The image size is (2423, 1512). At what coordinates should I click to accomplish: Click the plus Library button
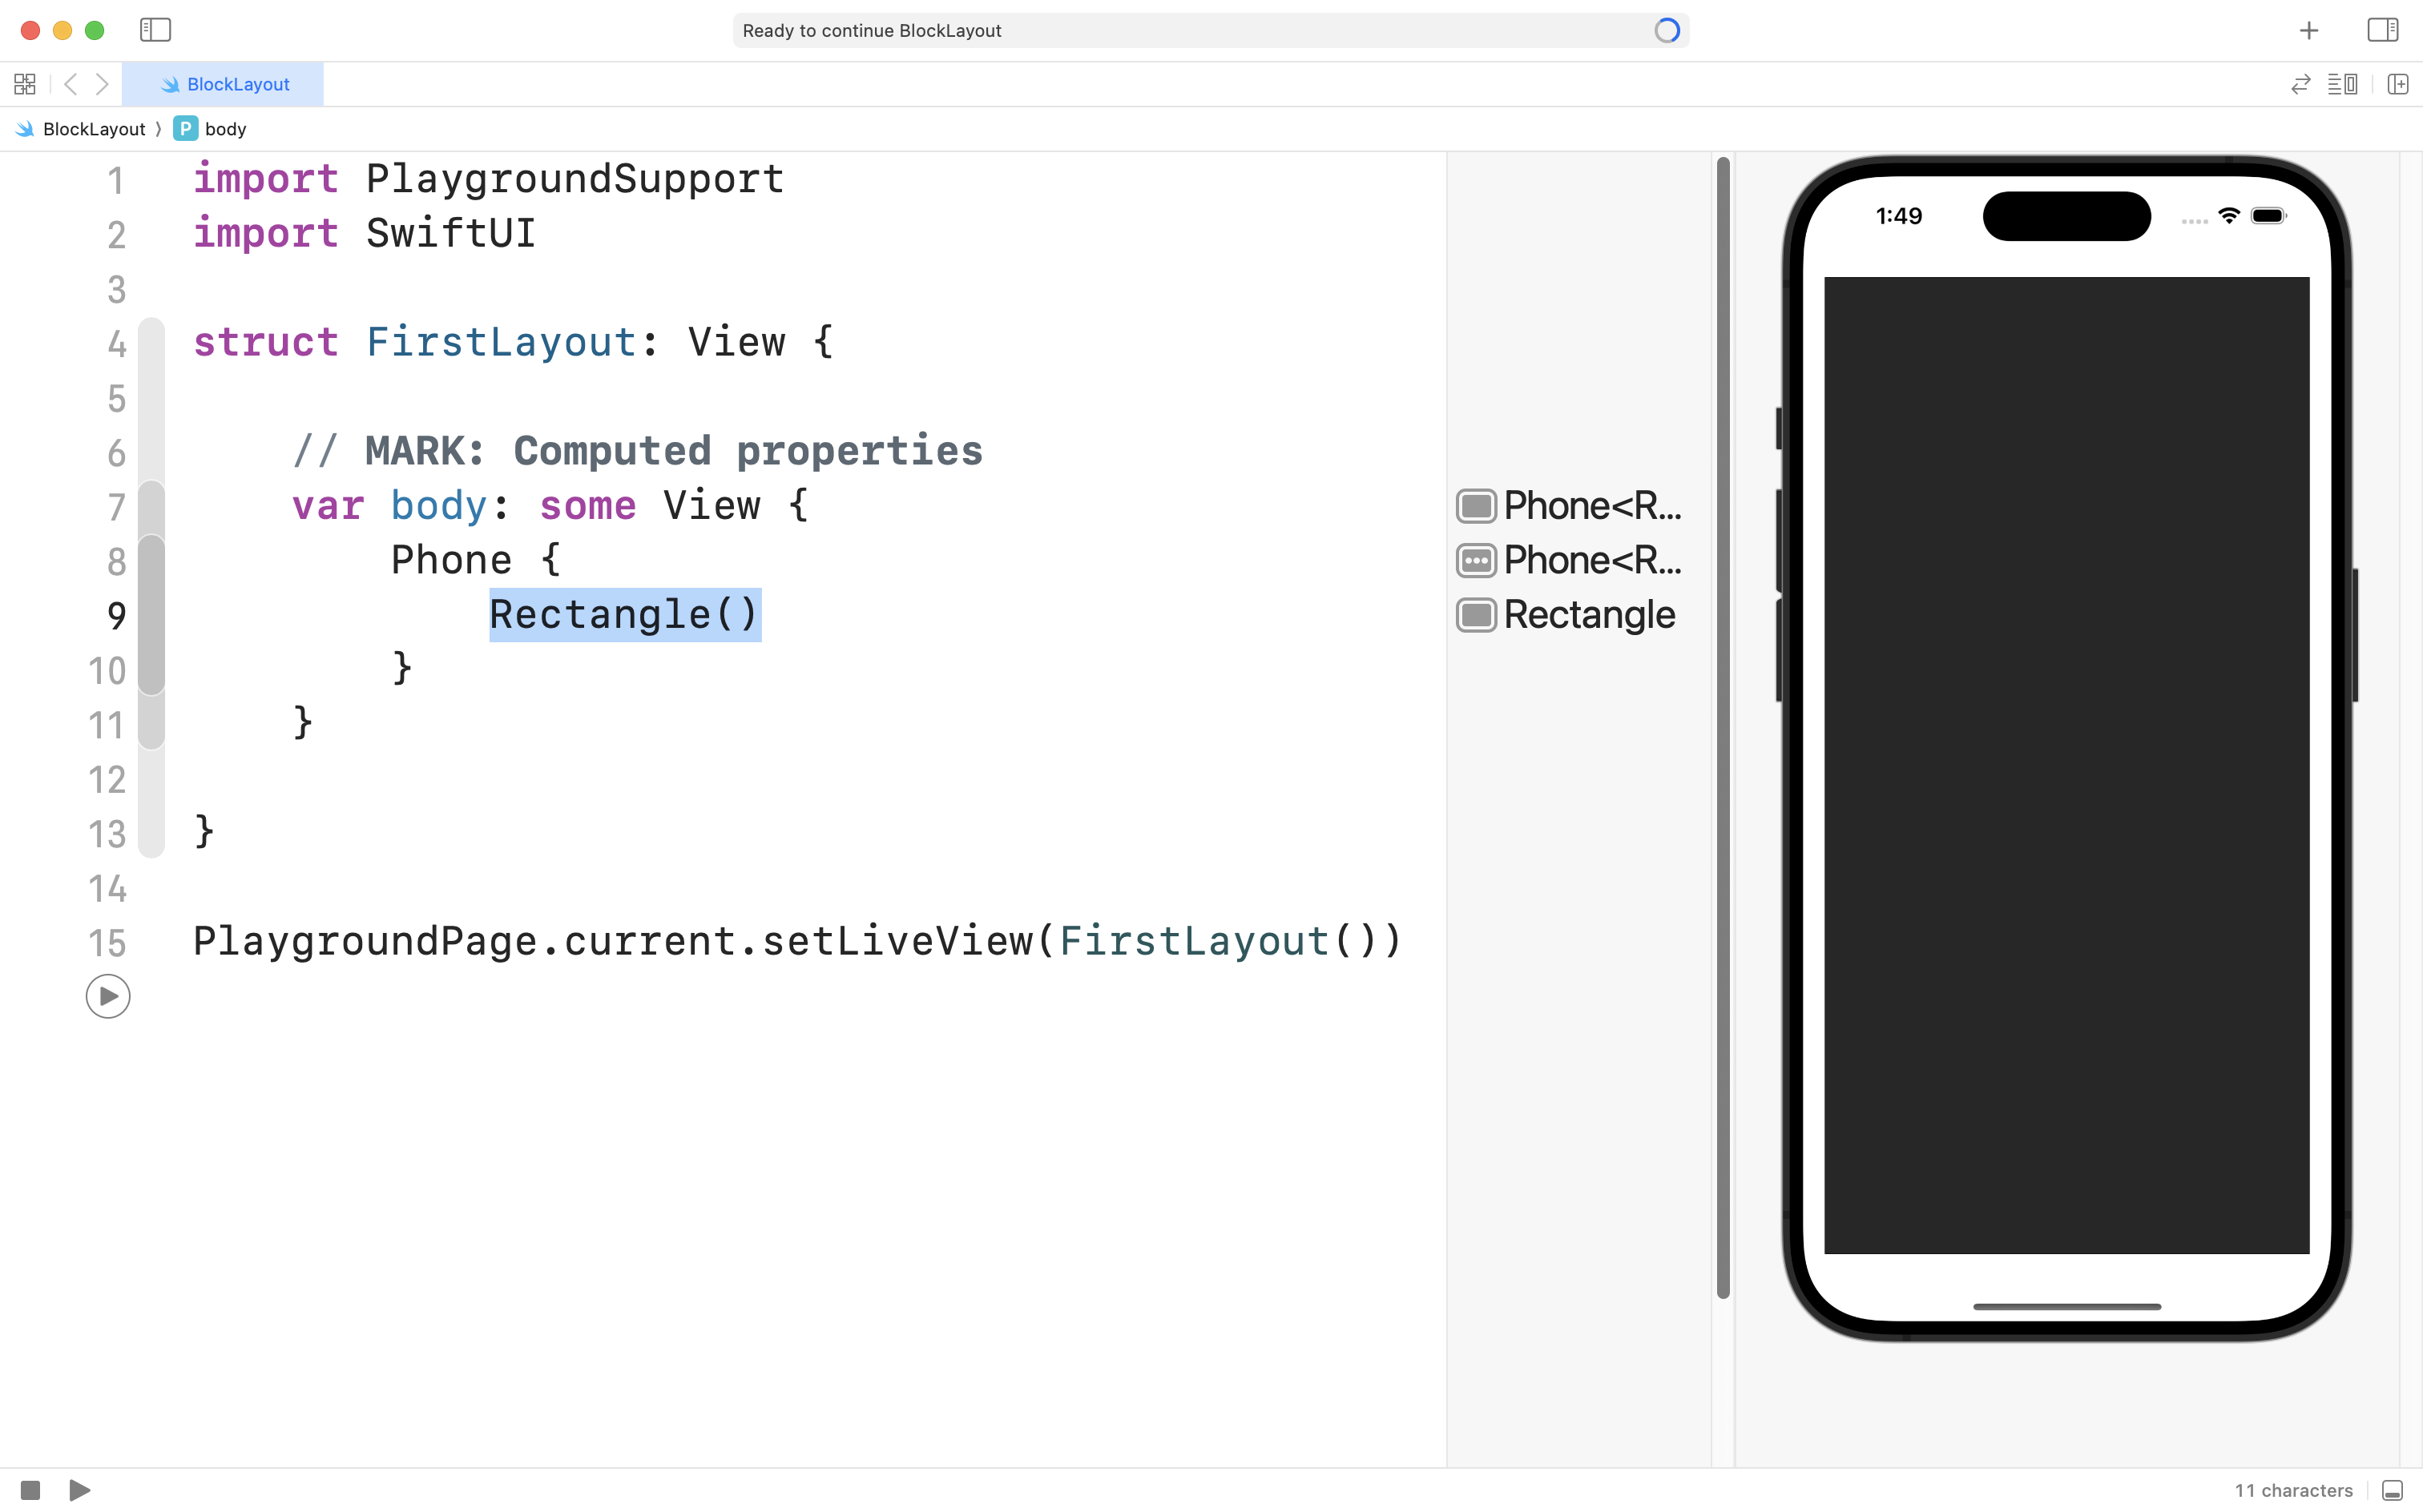(2308, 31)
